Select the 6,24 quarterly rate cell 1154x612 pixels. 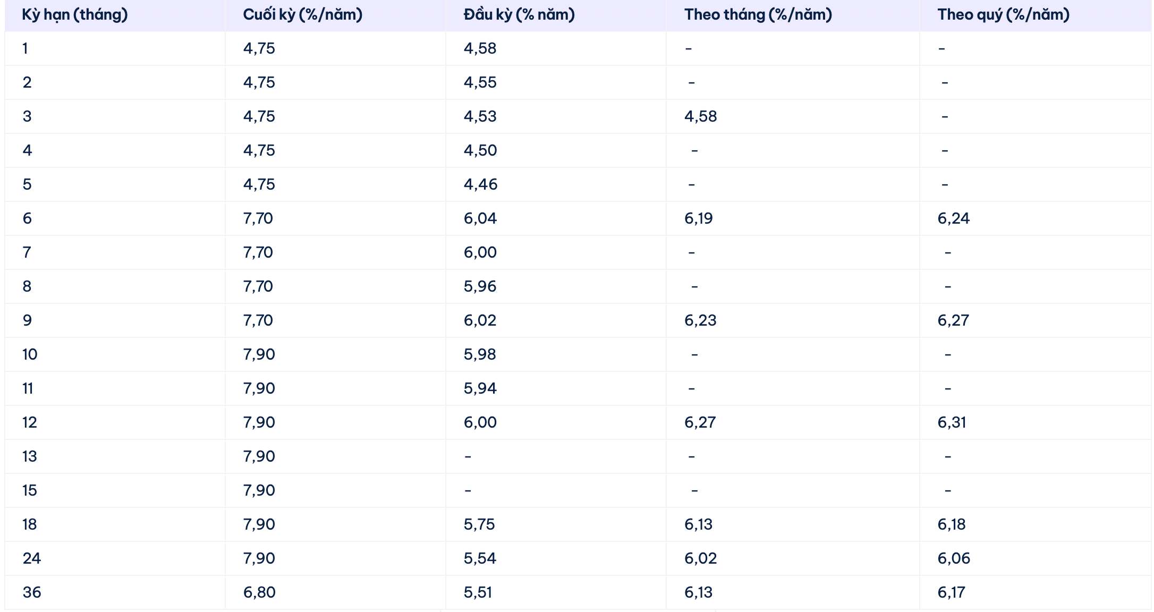pos(953,219)
